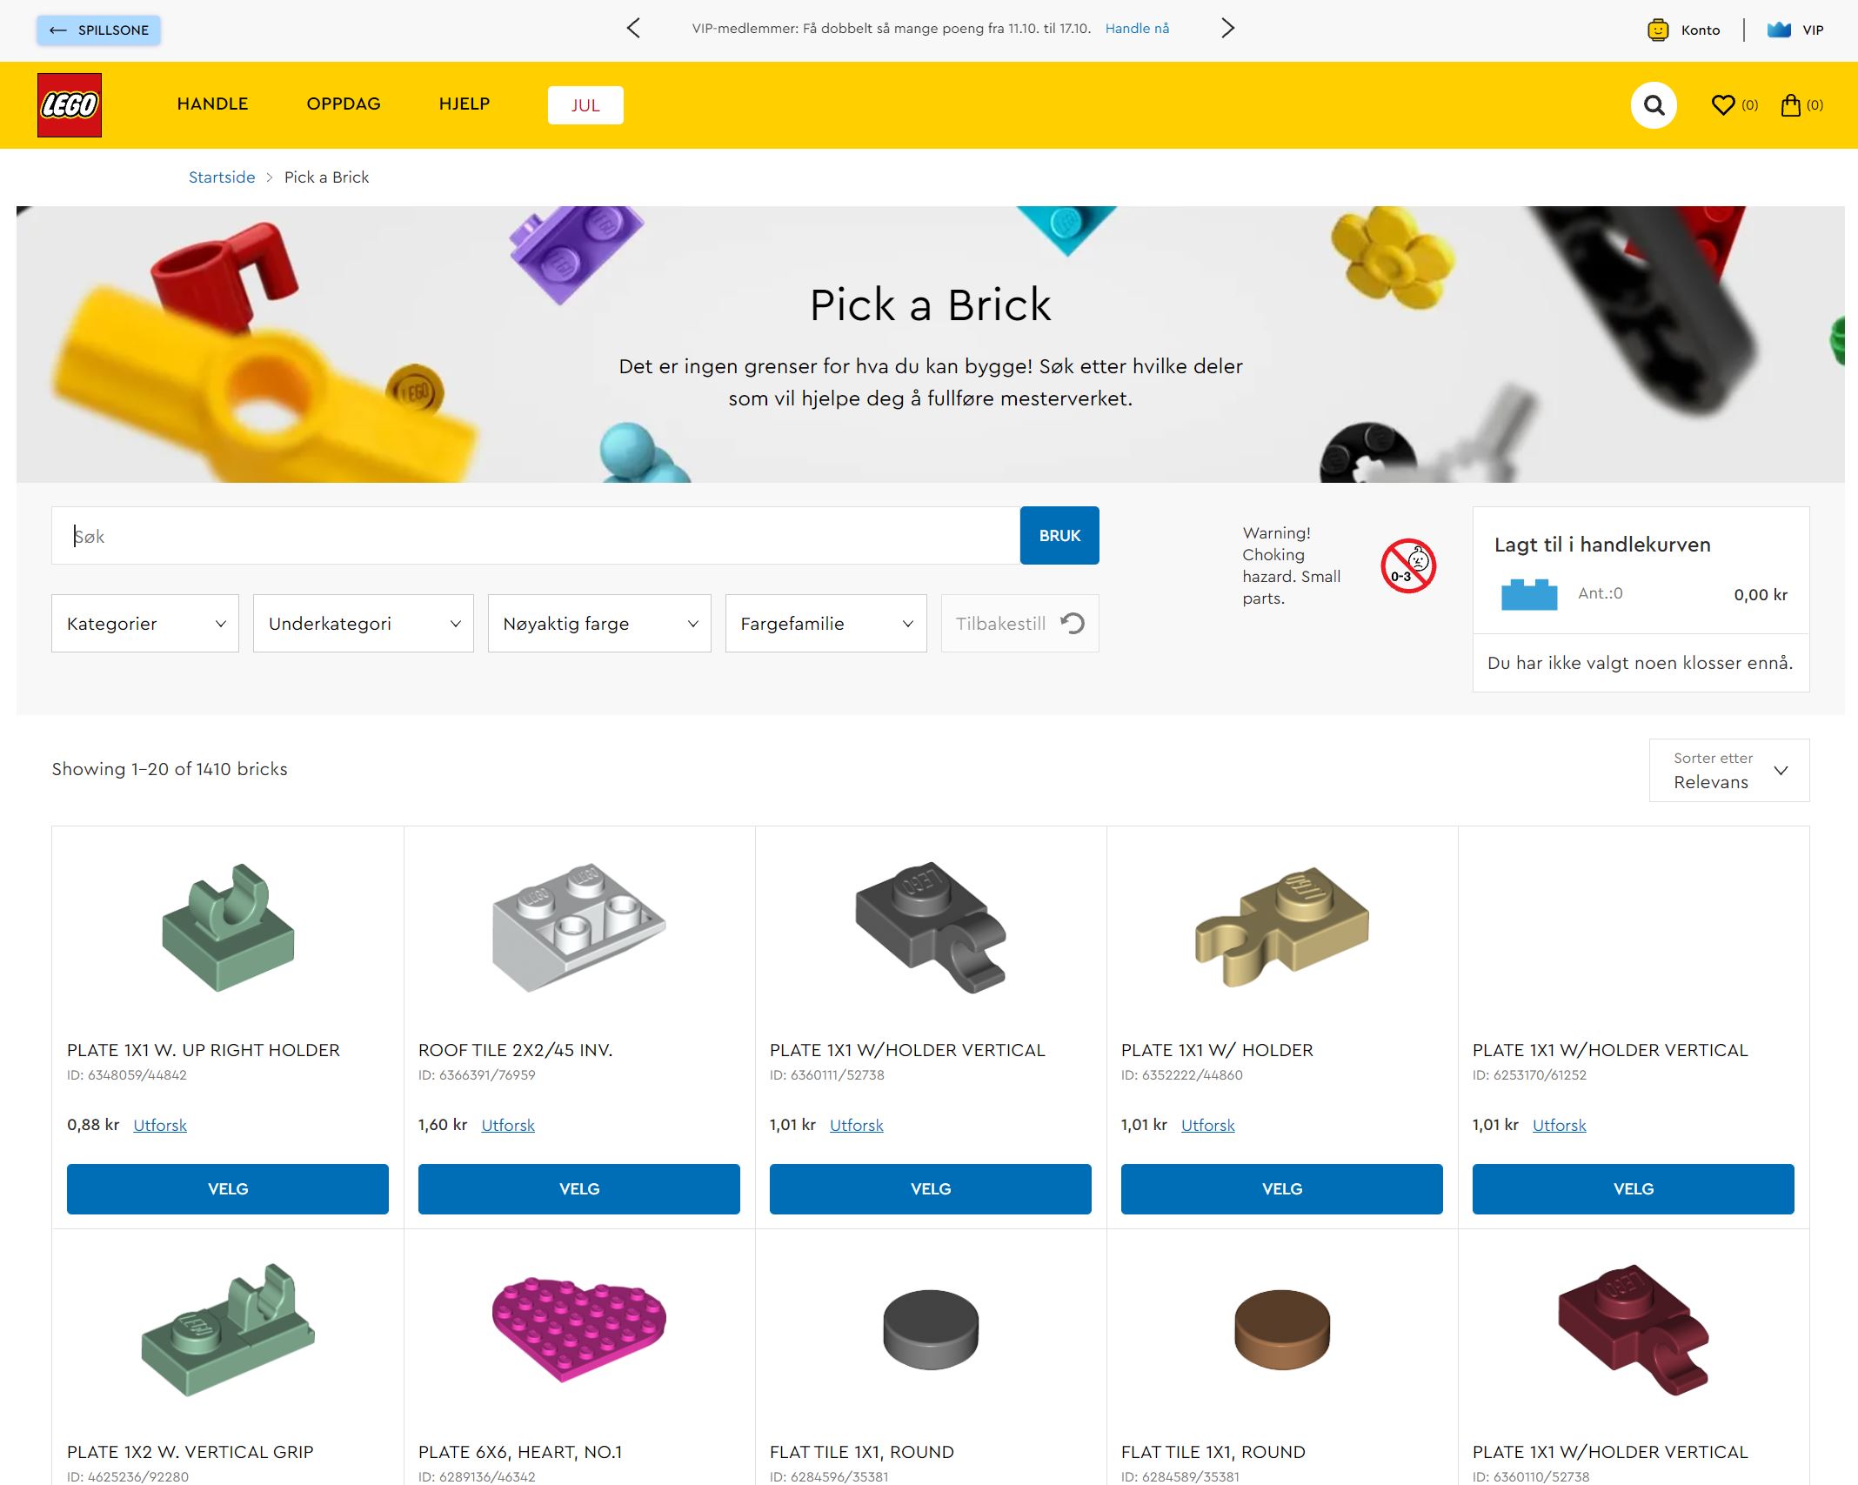The image size is (1858, 1485).
Task: Click the LEGO logo
Action: (x=70, y=105)
